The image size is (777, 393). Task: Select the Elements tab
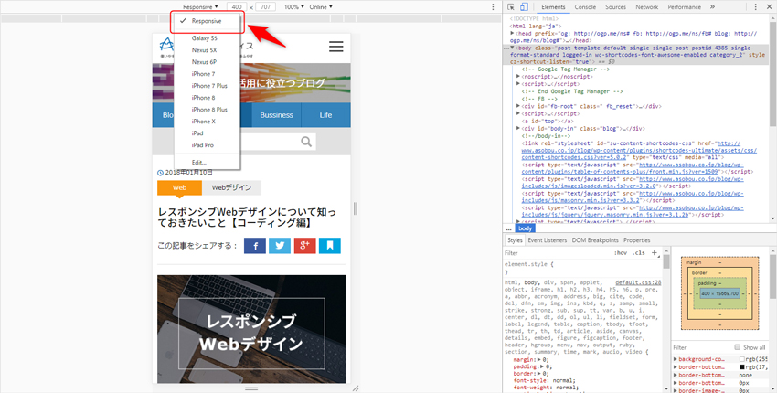point(553,7)
